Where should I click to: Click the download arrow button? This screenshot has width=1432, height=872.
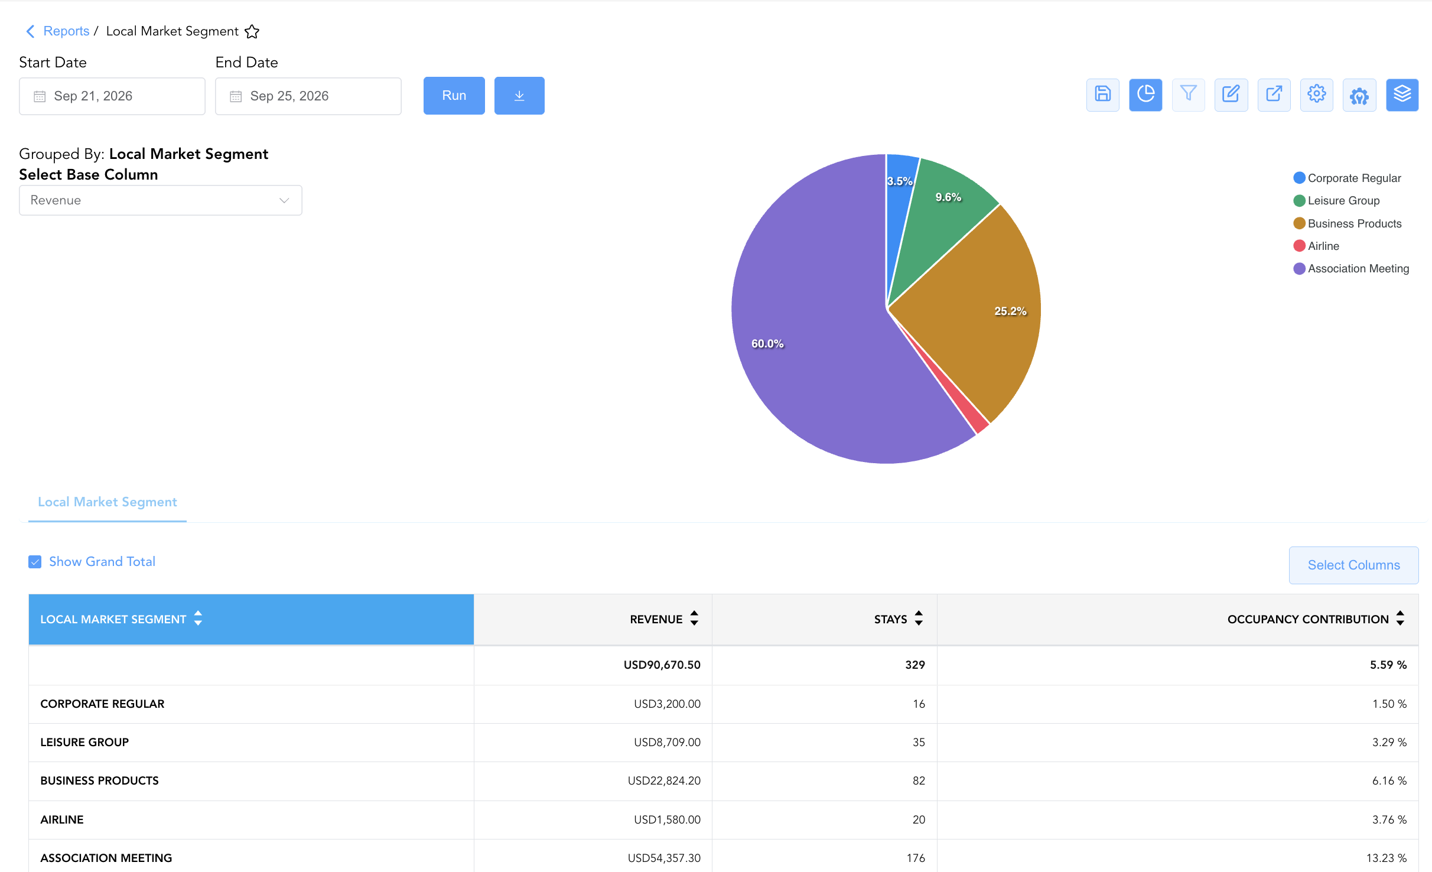tap(519, 96)
